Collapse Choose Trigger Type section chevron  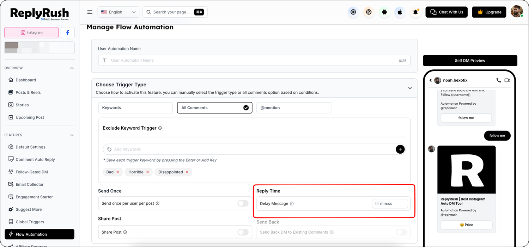pyautogui.click(x=410, y=88)
